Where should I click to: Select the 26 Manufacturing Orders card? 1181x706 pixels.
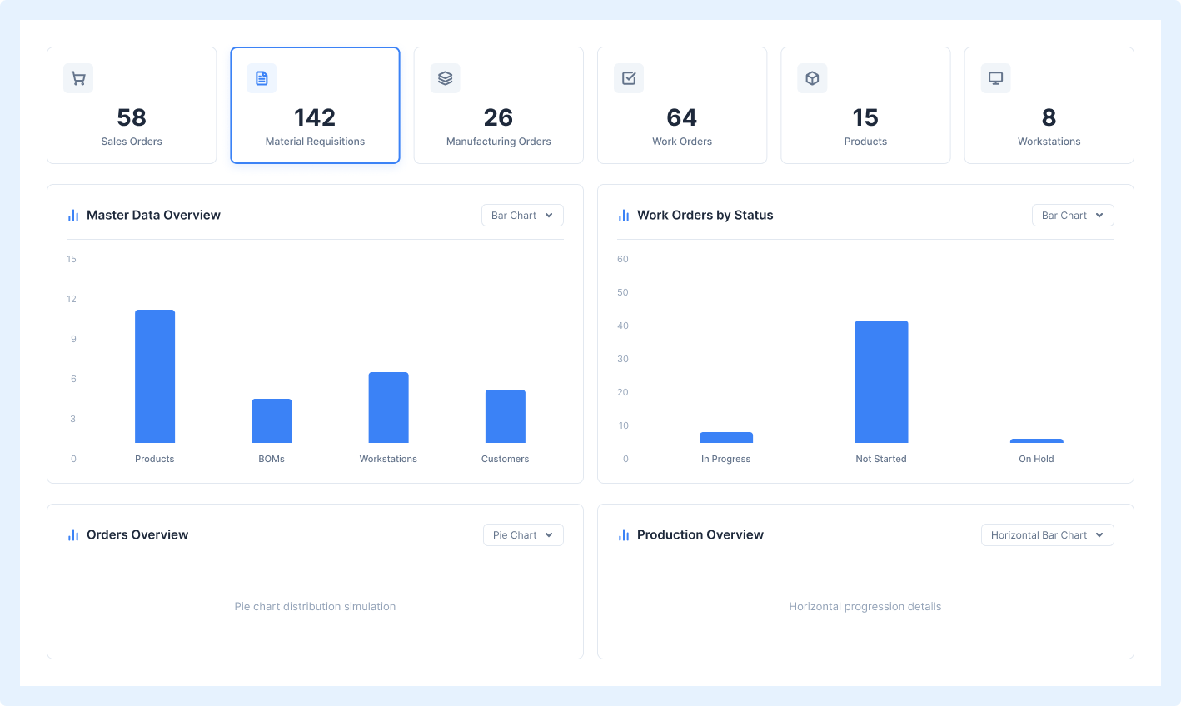499,106
